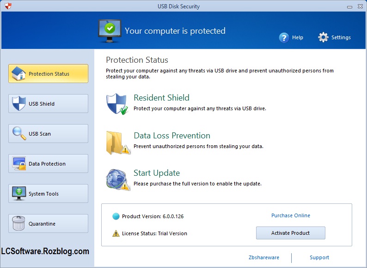Screen dimensions: 367x268
Task: Click 'Protect your computer against any threats via USB drive.' under Resident Shield
Action: [200, 108]
